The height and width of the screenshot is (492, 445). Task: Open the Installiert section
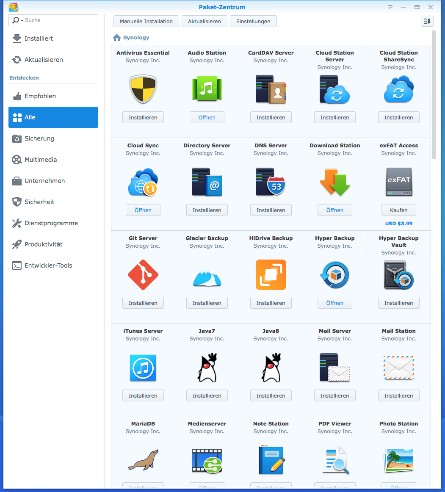(53, 38)
